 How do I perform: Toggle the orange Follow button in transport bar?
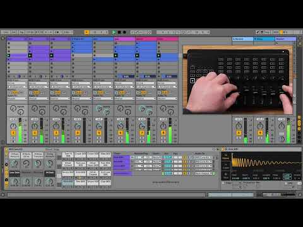86,32
